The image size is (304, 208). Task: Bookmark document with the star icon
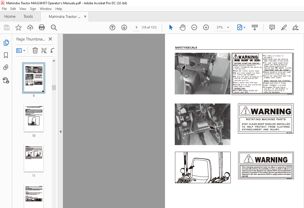(18, 28)
